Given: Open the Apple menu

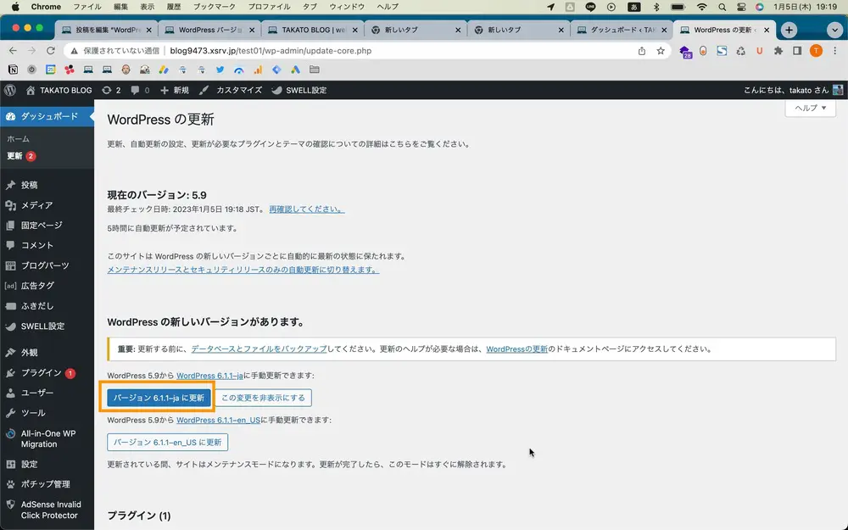Looking at the screenshot, I should point(15,7).
